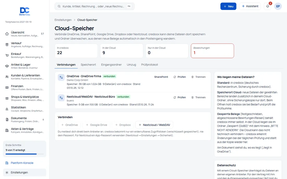
Task: Click the 'Wo liegen meine Dateien?' heading
Action: [x=236, y=77]
